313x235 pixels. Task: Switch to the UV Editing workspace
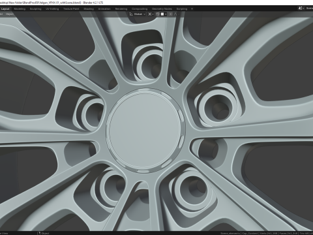point(52,9)
